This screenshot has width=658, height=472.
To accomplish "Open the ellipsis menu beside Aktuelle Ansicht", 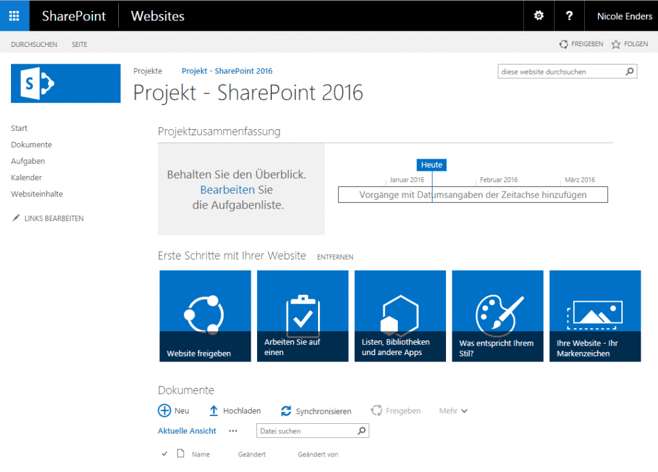I will tap(233, 431).
